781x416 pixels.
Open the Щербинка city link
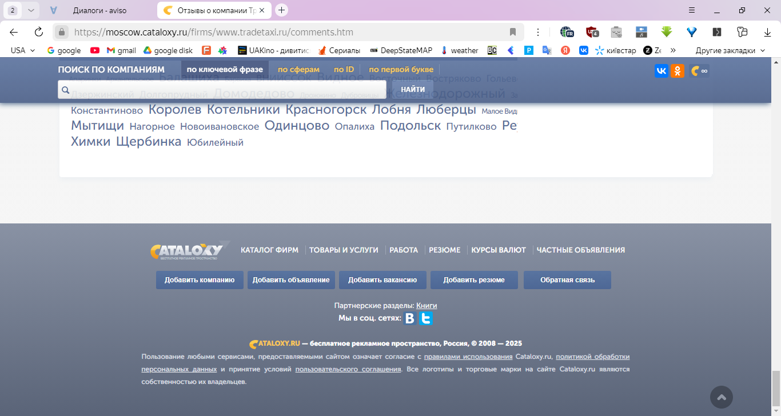[149, 142]
